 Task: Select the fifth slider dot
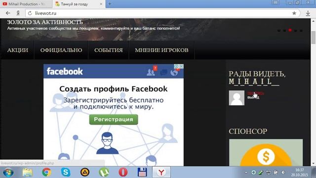pos(301,31)
